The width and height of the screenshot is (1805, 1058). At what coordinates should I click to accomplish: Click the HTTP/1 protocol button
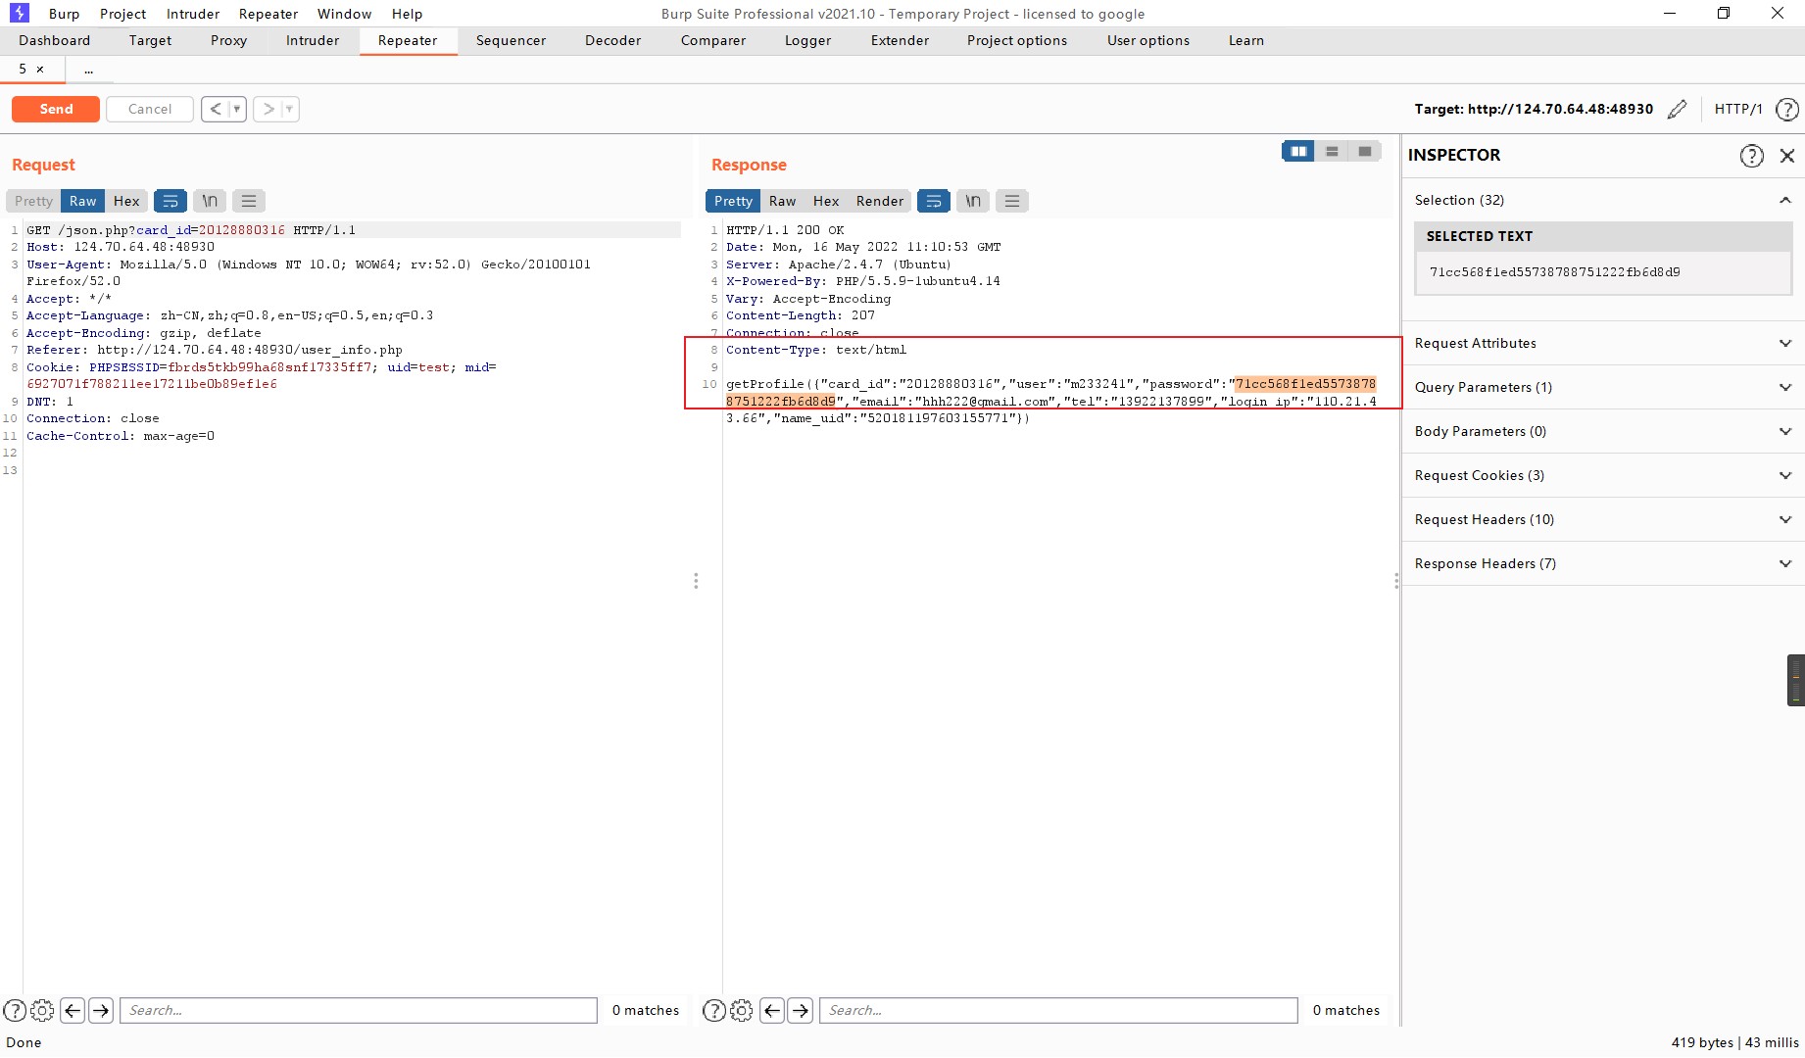pyautogui.click(x=1738, y=109)
